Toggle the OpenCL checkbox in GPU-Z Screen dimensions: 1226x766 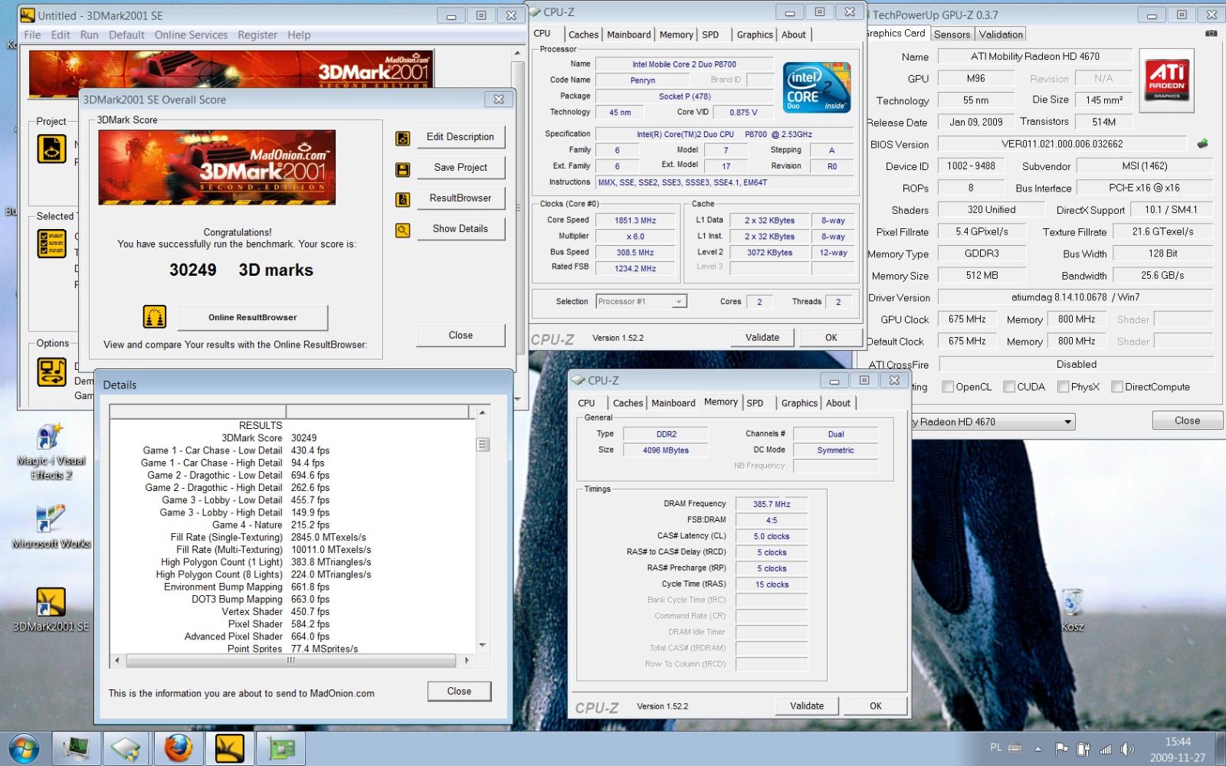tap(948, 387)
